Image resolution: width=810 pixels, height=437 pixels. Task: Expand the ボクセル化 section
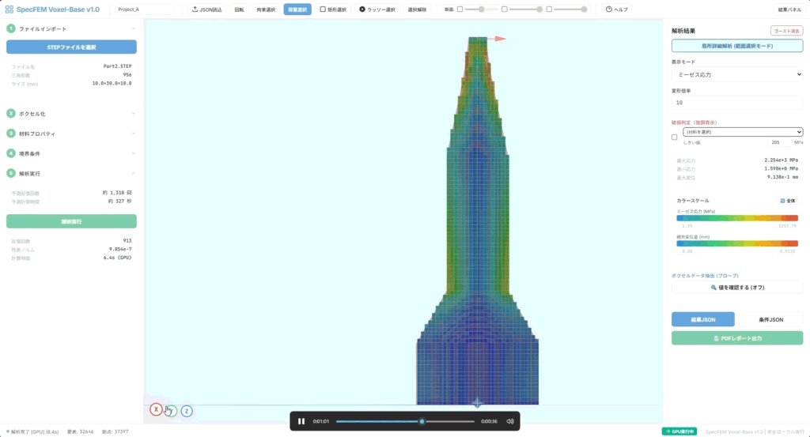pyautogui.click(x=71, y=114)
